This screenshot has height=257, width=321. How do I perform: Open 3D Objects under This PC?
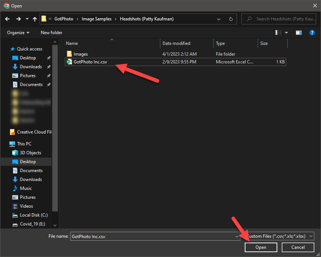pyautogui.click(x=27, y=153)
